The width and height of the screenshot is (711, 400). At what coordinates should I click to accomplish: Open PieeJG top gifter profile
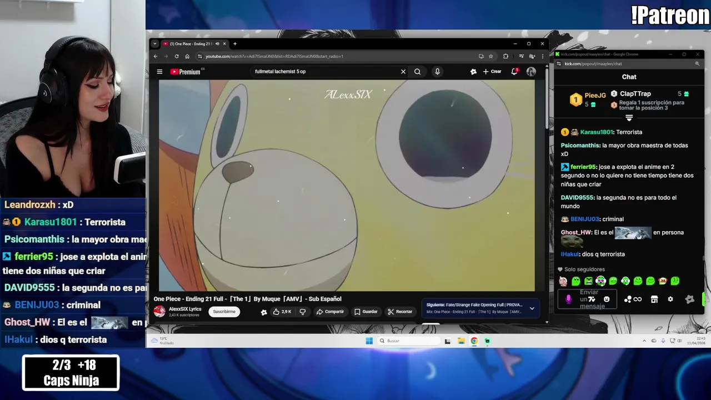click(595, 96)
